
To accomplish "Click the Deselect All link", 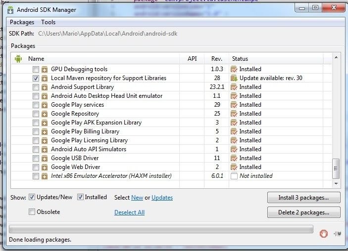I will tap(129, 212).
